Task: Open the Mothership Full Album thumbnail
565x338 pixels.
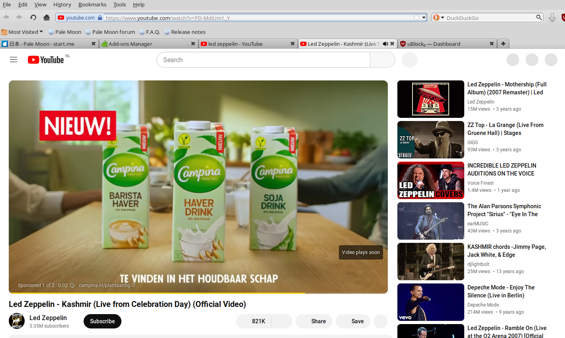Action: click(x=431, y=99)
